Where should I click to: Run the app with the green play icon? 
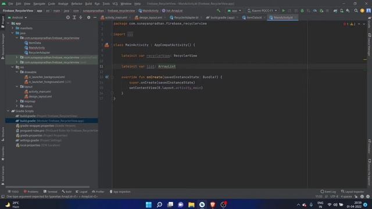tap(284, 10)
